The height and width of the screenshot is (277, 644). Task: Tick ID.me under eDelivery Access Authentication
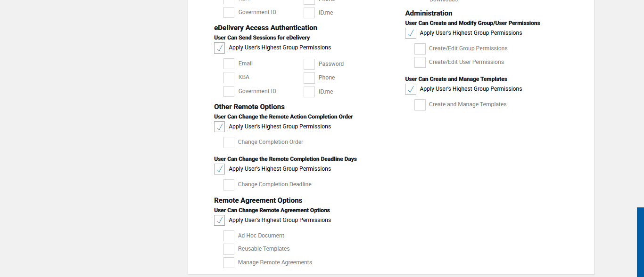coord(309,92)
